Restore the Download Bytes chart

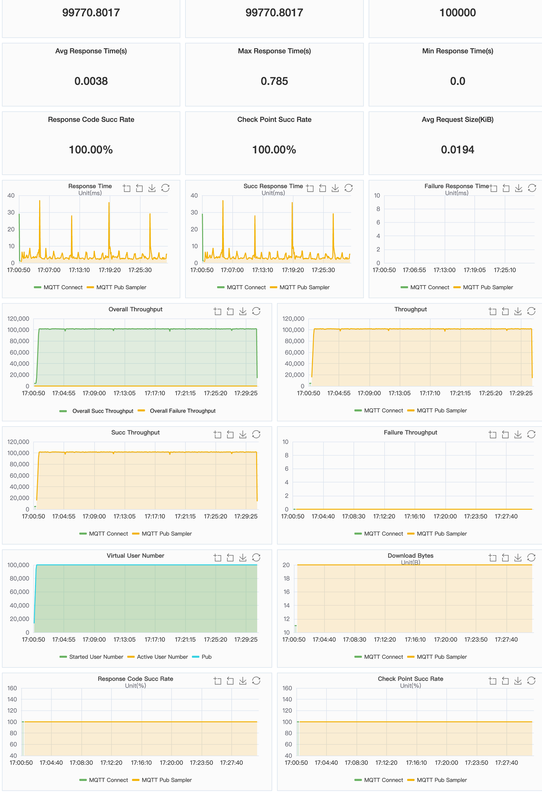531,558
